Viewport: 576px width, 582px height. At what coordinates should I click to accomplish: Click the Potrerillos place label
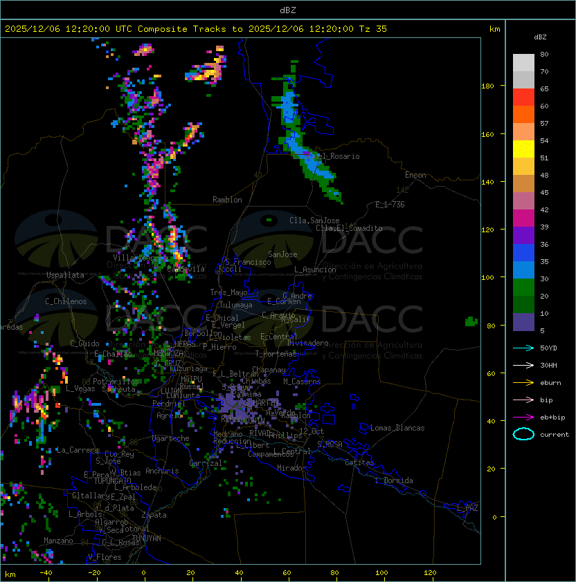116,382
